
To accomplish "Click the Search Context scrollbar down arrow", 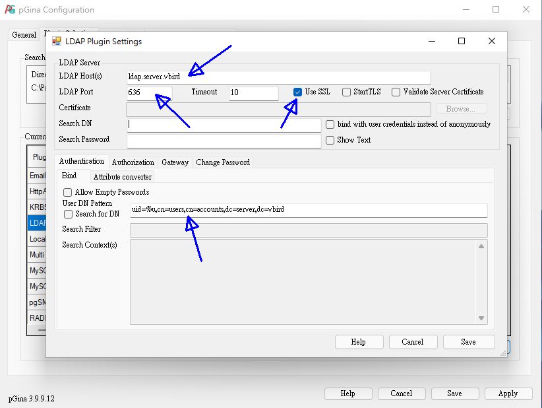I will tap(481, 319).
